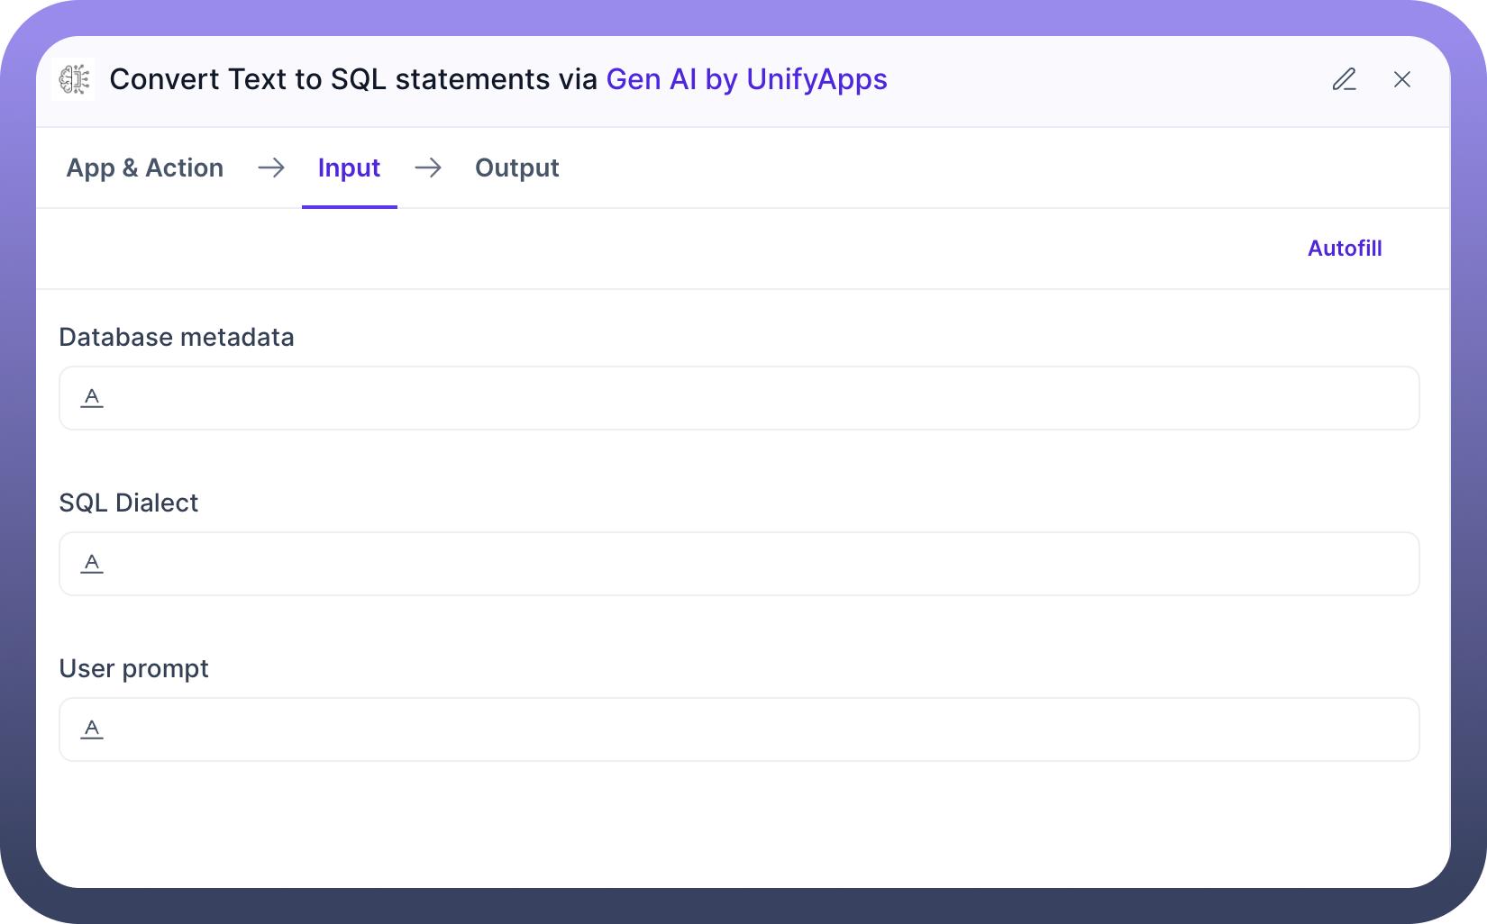The height and width of the screenshot is (924, 1487).
Task: Click the arrow between Input and Output
Action: coord(428,168)
